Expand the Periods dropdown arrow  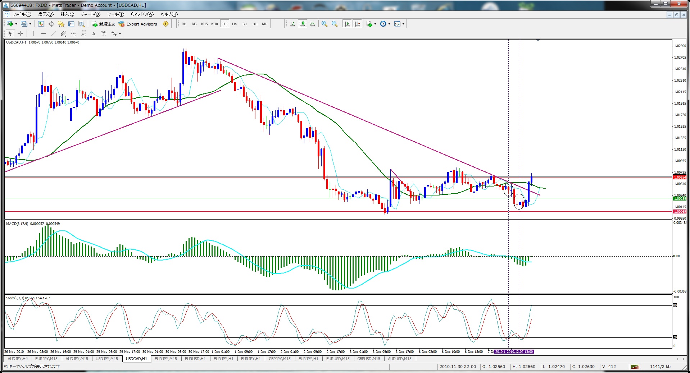pyautogui.click(x=389, y=24)
